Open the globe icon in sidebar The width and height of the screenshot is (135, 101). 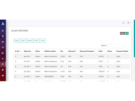[3, 70]
